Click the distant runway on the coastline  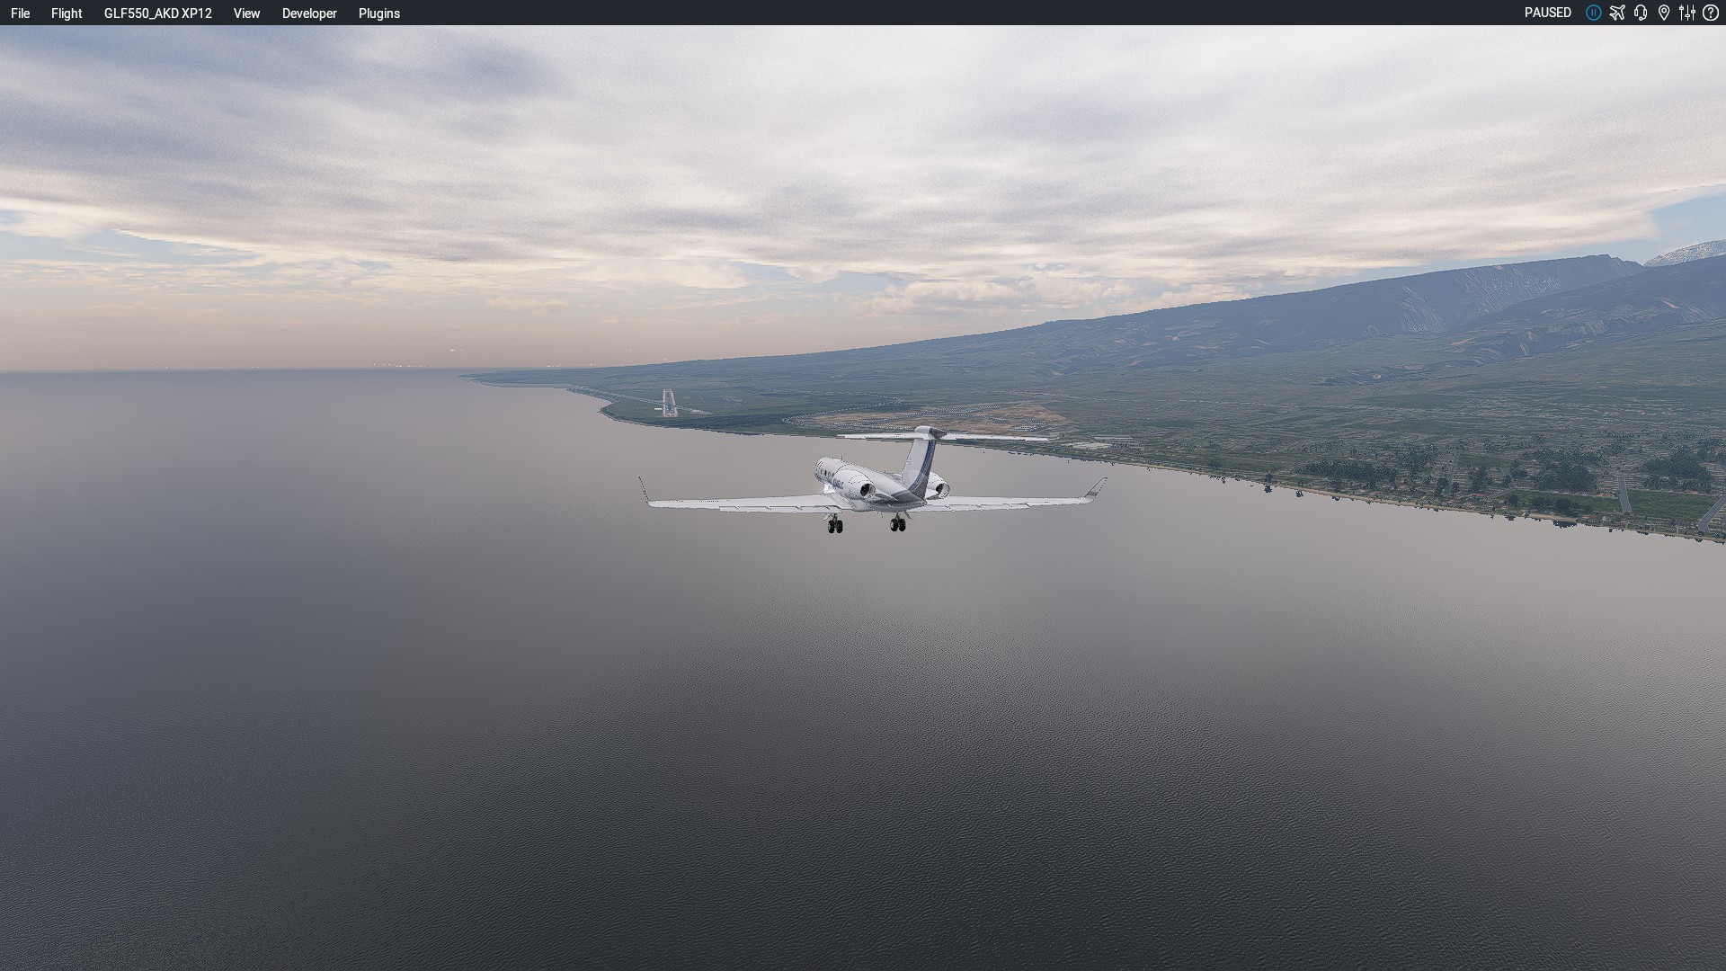click(x=669, y=402)
